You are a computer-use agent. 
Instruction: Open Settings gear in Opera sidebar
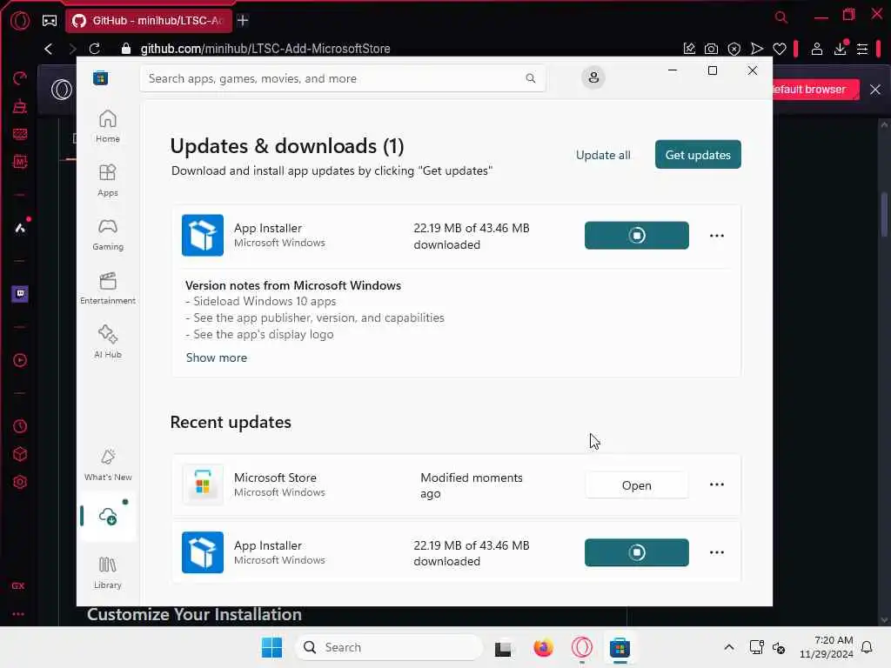20,482
